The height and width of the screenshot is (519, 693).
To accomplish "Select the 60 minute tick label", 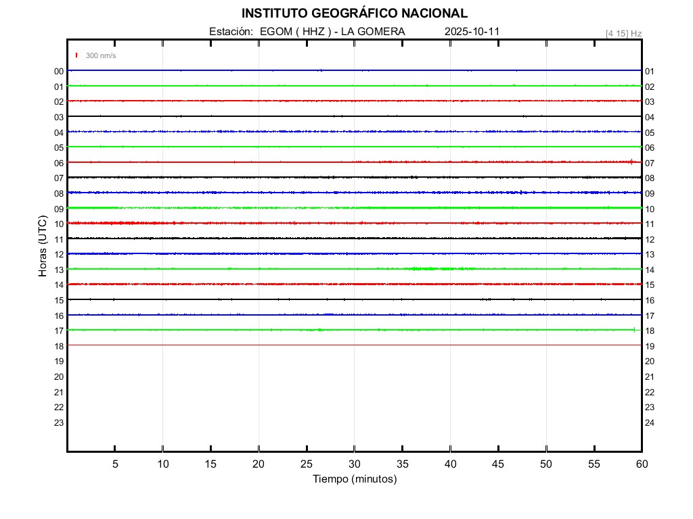I will (x=642, y=464).
